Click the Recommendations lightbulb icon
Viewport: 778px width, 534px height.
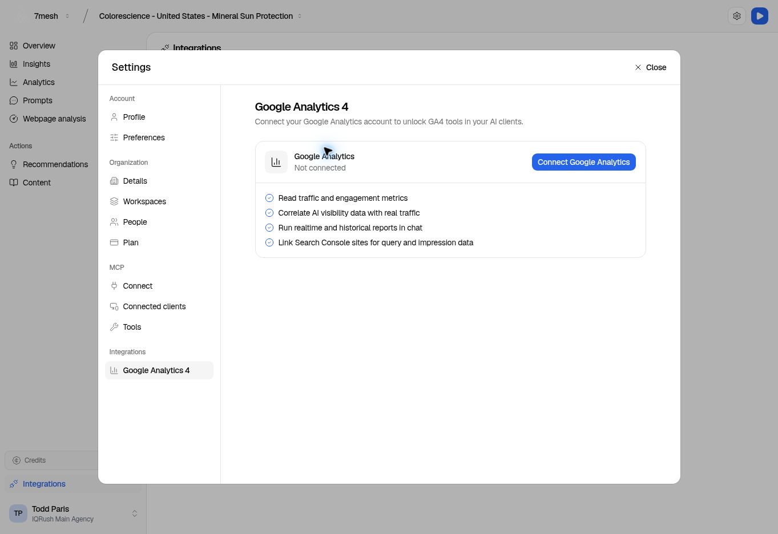[x=14, y=164]
